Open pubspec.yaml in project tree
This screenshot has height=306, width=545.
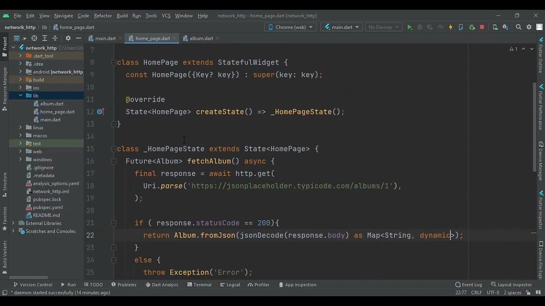[x=48, y=207]
